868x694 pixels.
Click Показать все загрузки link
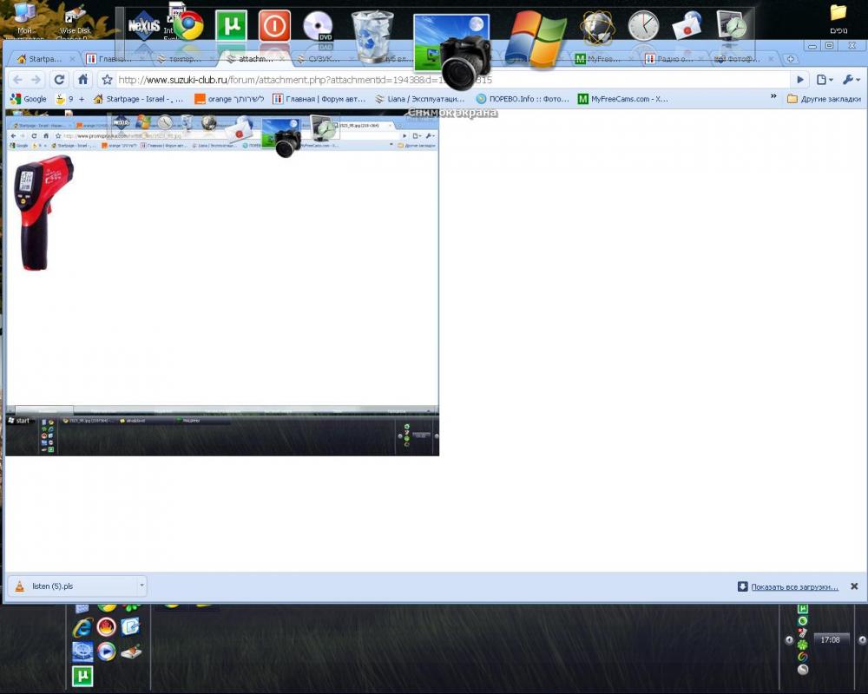(794, 586)
